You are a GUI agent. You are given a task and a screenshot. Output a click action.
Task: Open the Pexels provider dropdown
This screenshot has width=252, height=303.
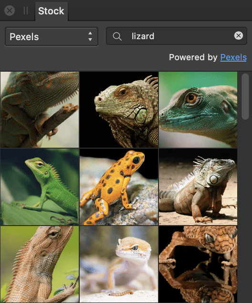pyautogui.click(x=52, y=36)
